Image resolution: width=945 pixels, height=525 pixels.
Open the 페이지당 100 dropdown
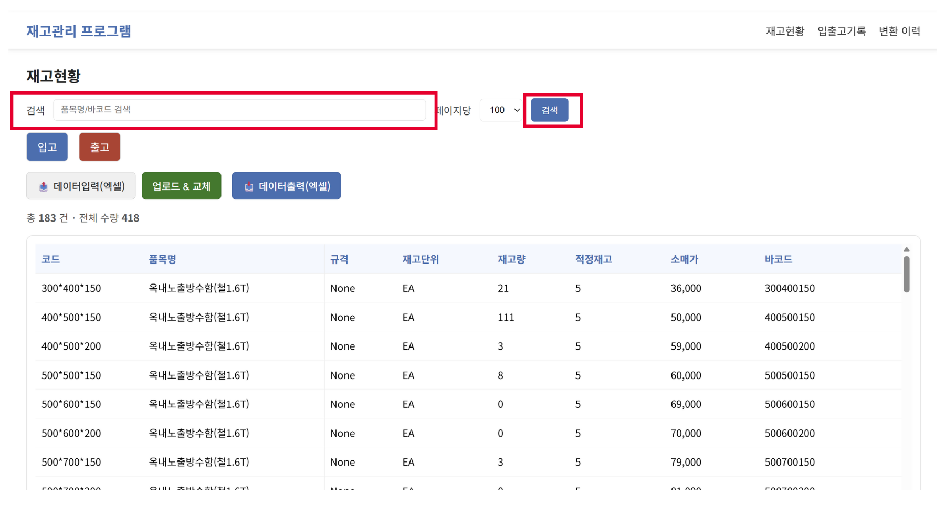click(x=501, y=110)
